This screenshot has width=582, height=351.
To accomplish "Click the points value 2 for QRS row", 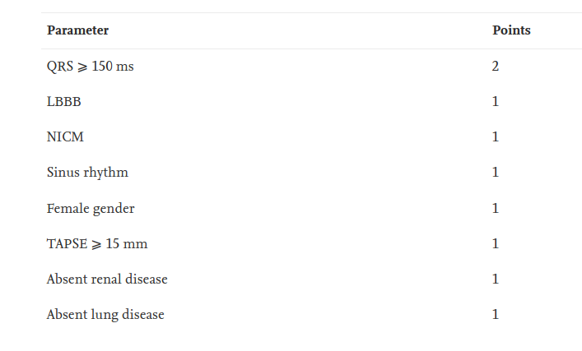I will pyautogui.click(x=496, y=67).
